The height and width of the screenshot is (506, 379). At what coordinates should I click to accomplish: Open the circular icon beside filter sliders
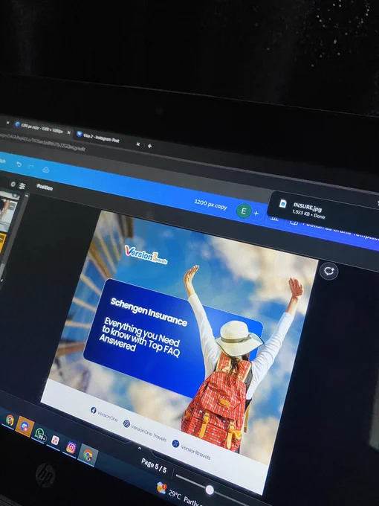[13, 185]
